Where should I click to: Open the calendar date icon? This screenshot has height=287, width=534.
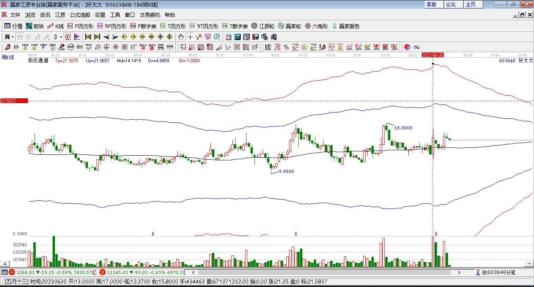tap(228, 37)
